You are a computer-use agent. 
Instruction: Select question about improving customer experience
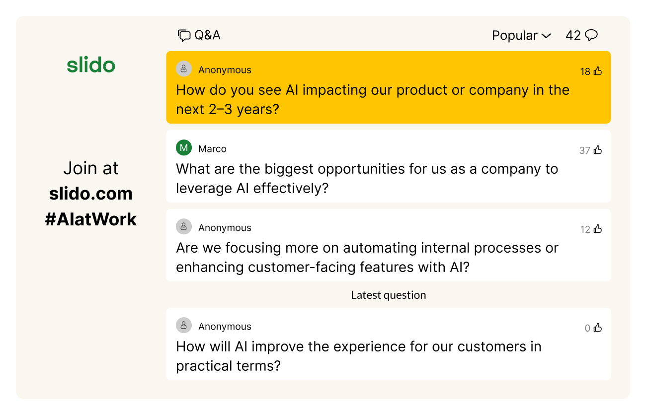[x=358, y=356]
